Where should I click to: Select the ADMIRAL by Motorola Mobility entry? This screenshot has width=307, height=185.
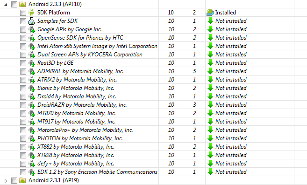pos(80,71)
